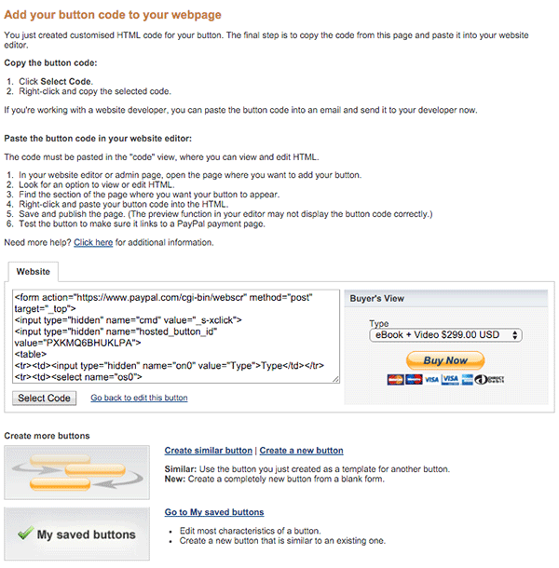The width and height of the screenshot is (559, 568).
Task: Open the Type dropdown showing eBook + Video
Action: [445, 335]
